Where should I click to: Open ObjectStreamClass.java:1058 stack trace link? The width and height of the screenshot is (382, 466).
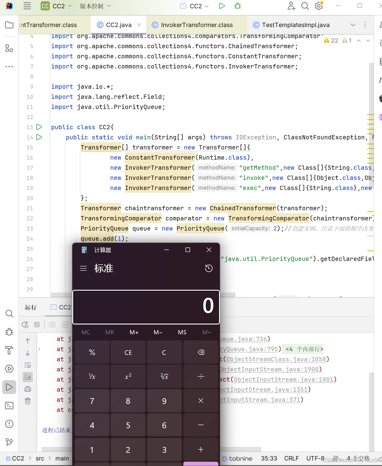(x=276, y=359)
